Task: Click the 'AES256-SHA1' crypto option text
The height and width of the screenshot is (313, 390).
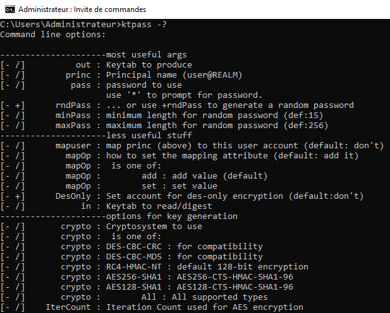Action: [x=134, y=277]
